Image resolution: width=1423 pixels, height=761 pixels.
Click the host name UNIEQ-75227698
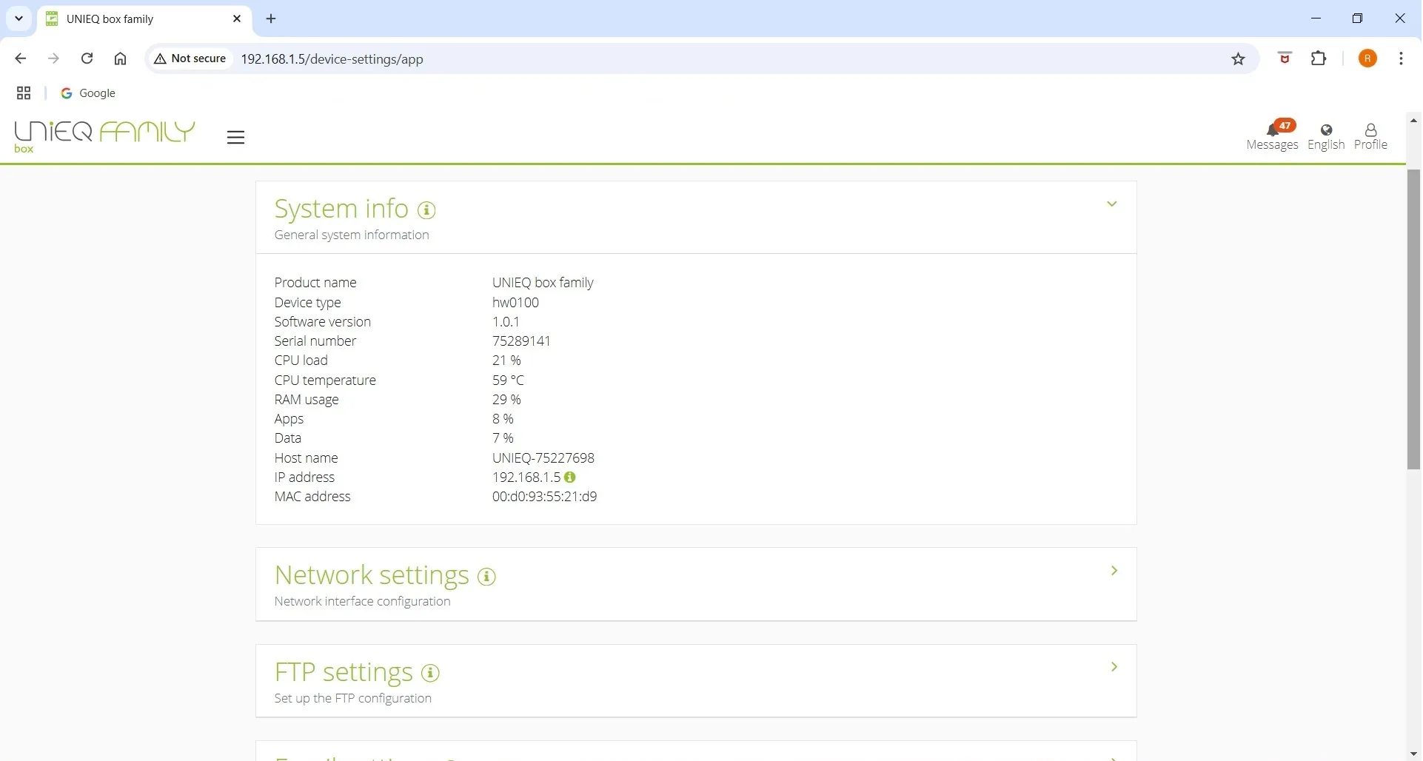pos(544,459)
